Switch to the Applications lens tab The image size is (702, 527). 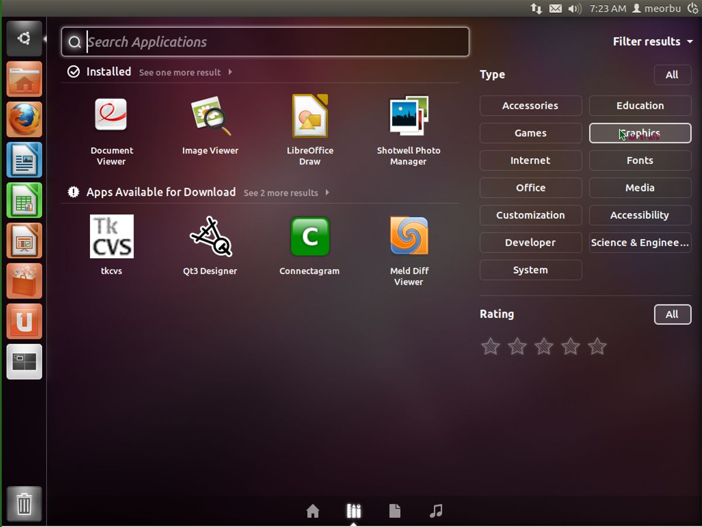tap(353, 511)
